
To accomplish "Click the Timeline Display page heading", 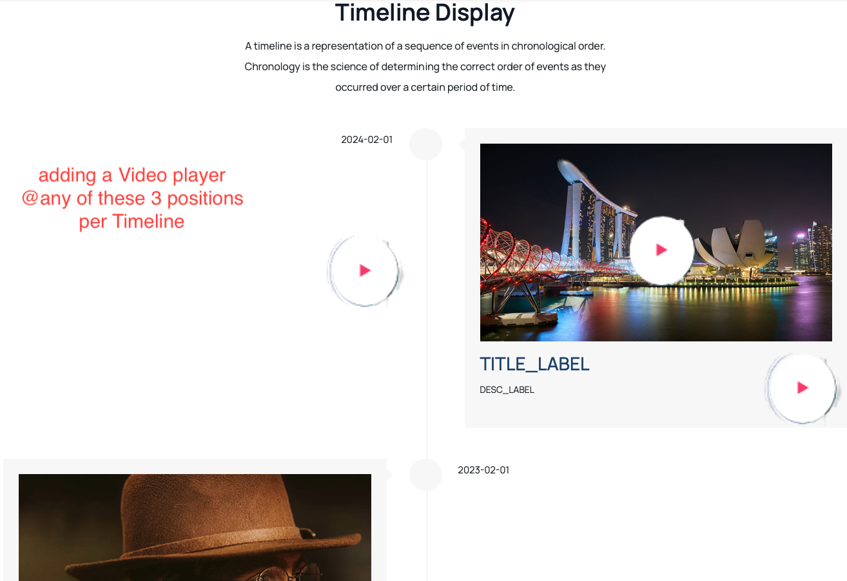I will (x=425, y=12).
